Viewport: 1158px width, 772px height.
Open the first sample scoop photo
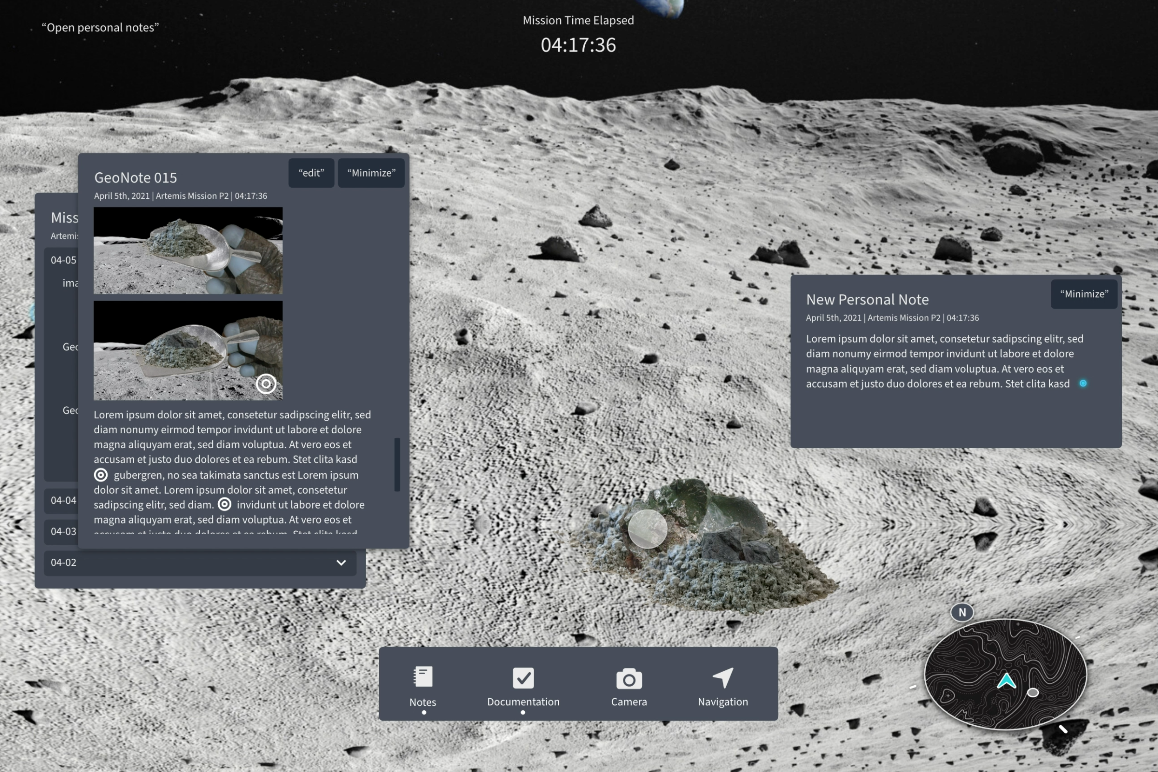pos(188,250)
